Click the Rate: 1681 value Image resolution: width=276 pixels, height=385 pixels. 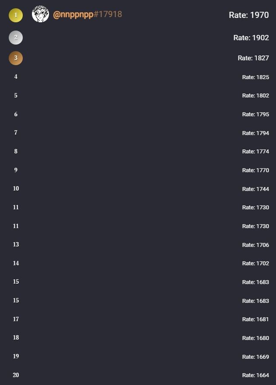click(x=255, y=319)
